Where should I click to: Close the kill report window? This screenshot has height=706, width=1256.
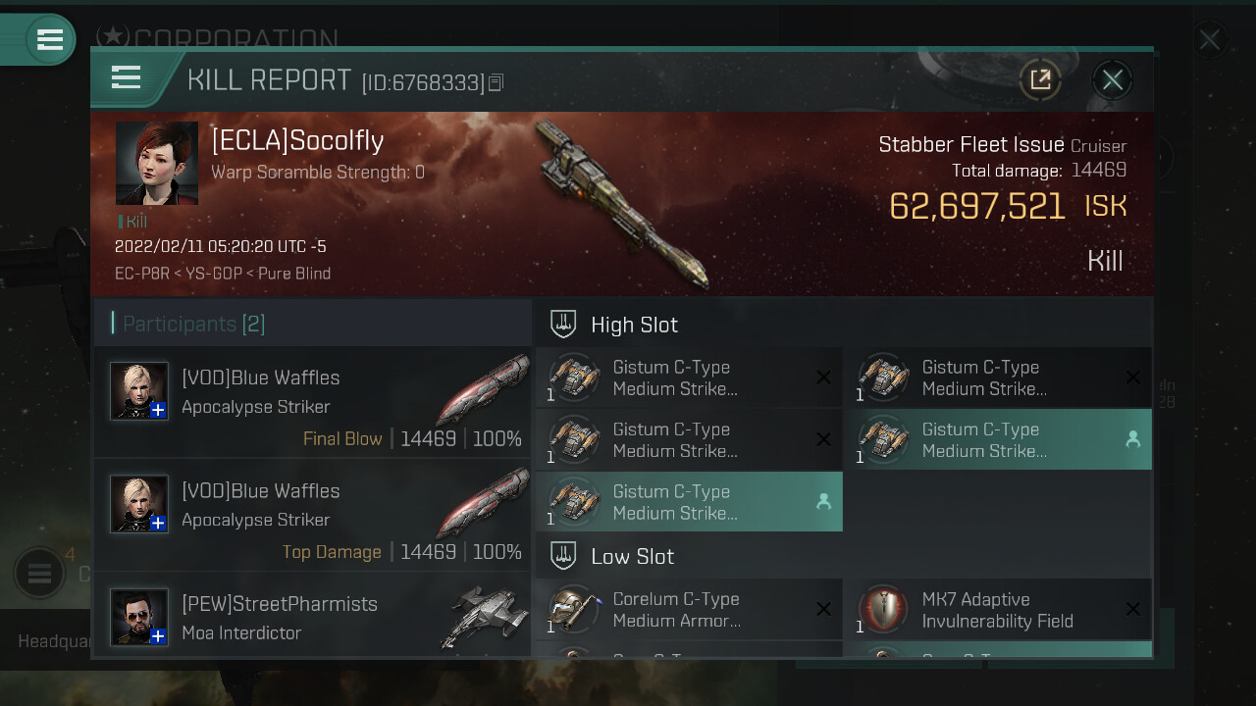1113,79
